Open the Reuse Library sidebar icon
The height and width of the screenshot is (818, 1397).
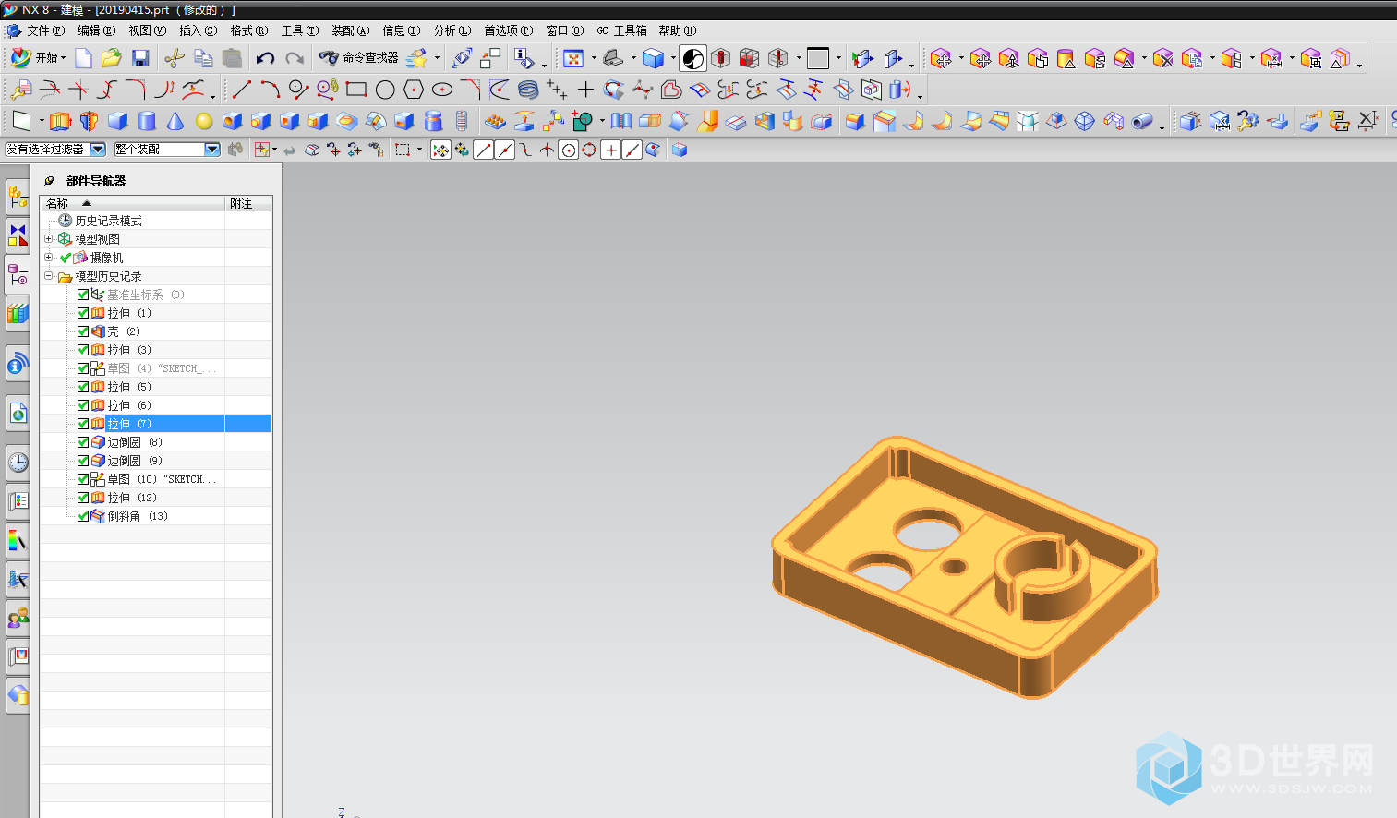click(18, 314)
